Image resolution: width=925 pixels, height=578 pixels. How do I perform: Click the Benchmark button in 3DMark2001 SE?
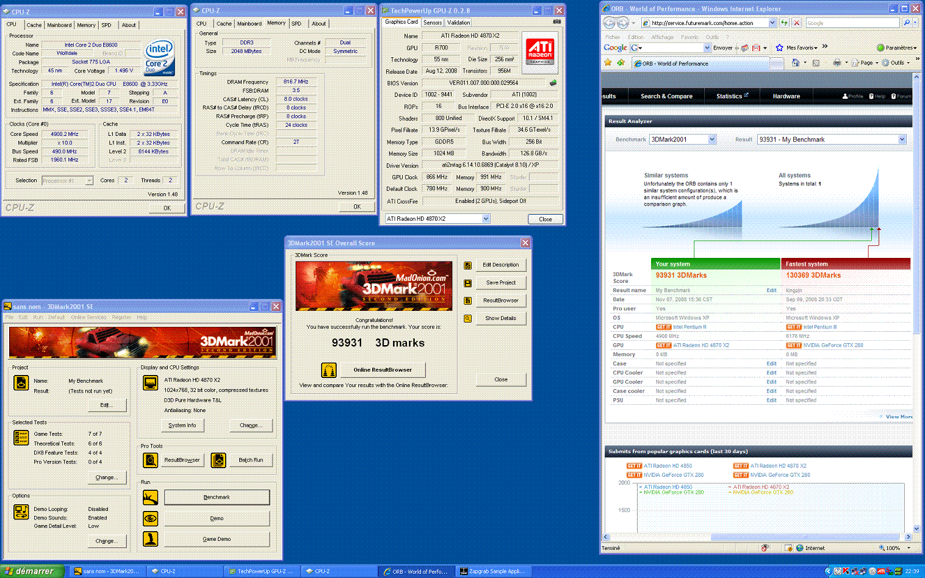pos(217,498)
